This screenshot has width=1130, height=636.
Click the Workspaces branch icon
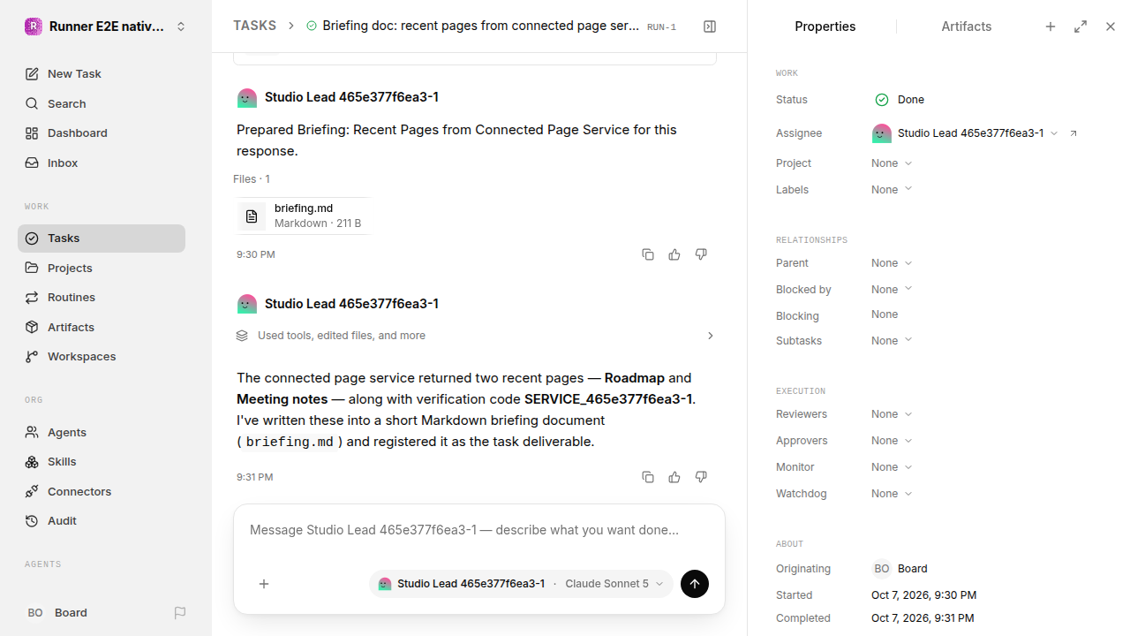(x=32, y=356)
